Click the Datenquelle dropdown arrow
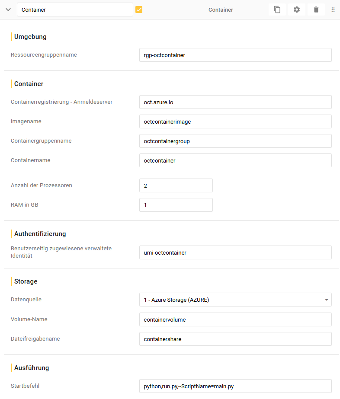Viewport: 340px width, 399px height. pos(326,300)
